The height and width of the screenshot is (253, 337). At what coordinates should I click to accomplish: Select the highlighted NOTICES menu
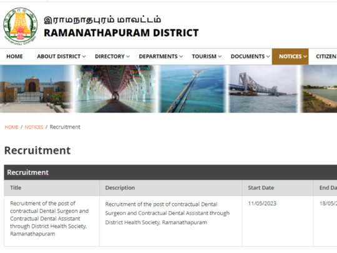coord(290,57)
